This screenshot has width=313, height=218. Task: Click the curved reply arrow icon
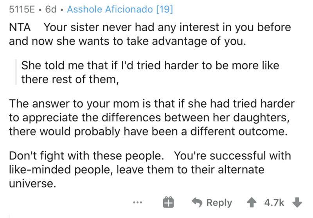point(197,202)
